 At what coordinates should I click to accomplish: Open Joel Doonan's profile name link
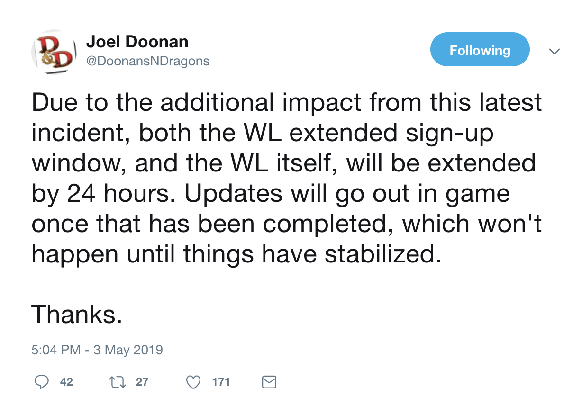click(x=137, y=42)
